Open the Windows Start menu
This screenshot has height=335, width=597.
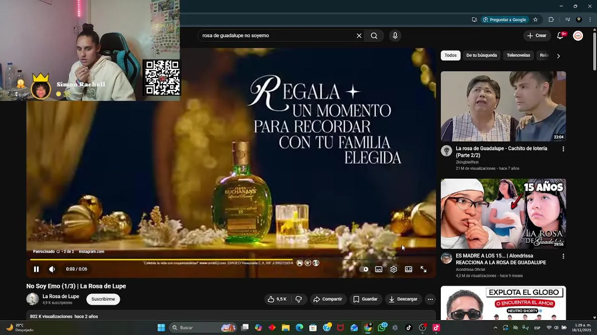(x=161, y=328)
